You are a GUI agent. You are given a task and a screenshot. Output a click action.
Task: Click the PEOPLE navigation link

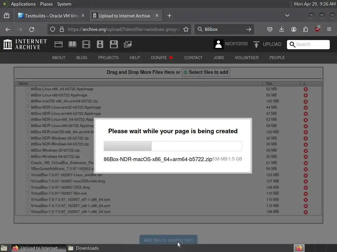(x=277, y=58)
